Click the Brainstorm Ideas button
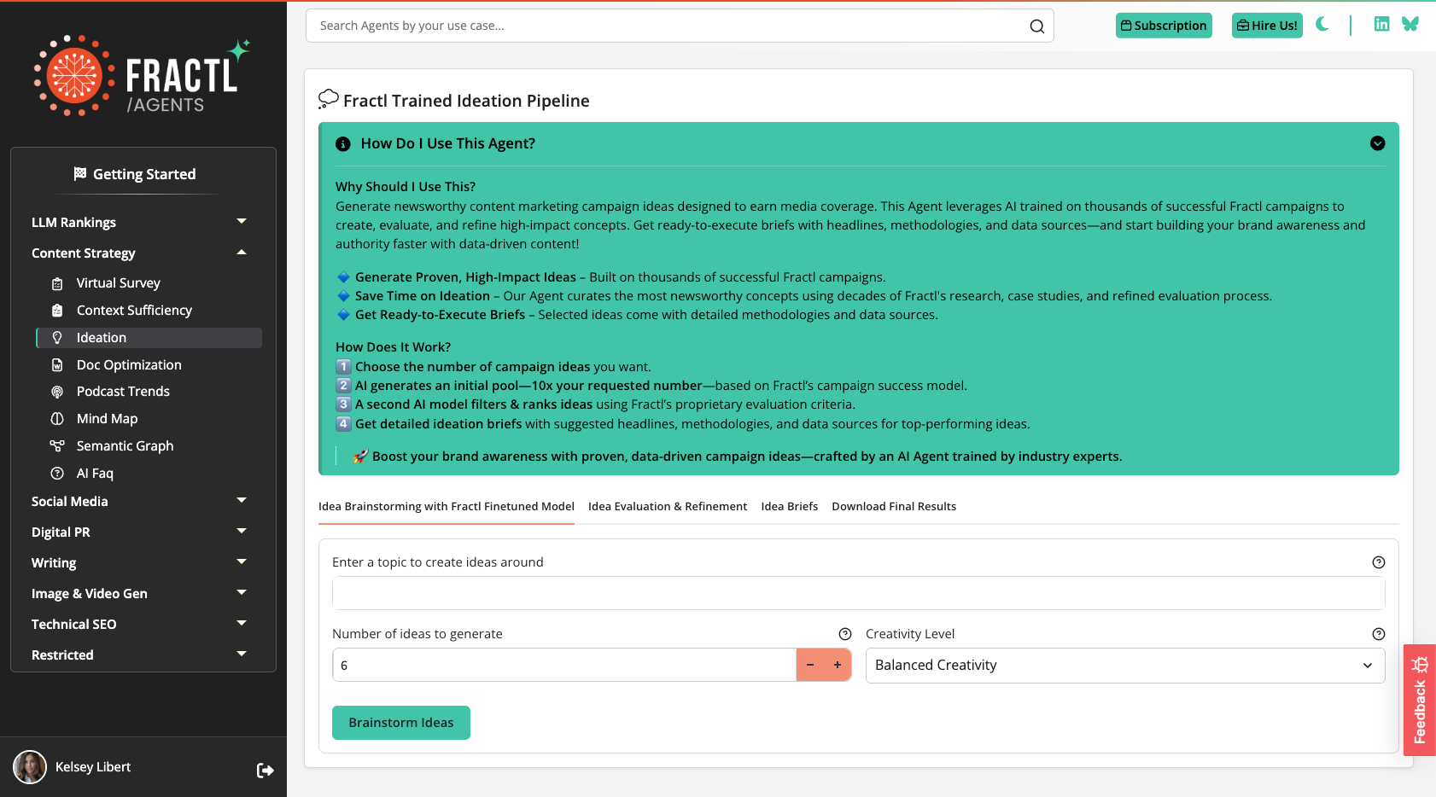1436x797 pixels. click(400, 722)
